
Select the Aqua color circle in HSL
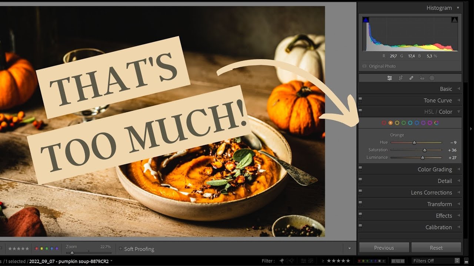point(410,123)
